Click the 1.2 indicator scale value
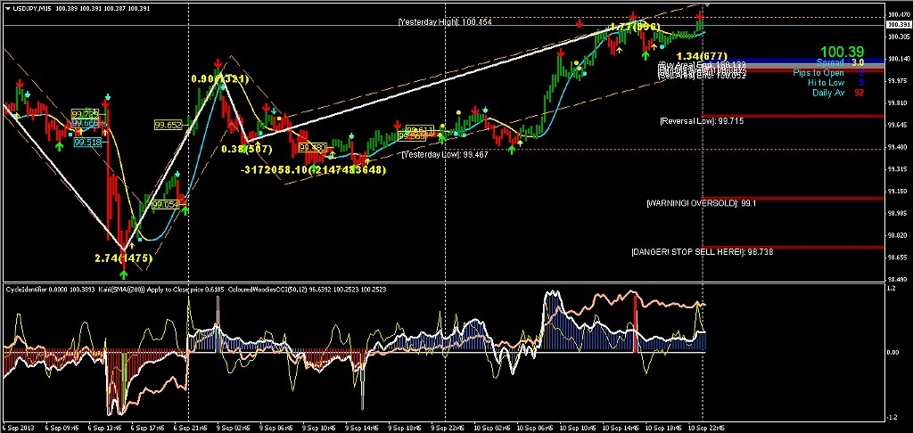Image resolution: width=913 pixels, height=433 pixels. (892, 288)
